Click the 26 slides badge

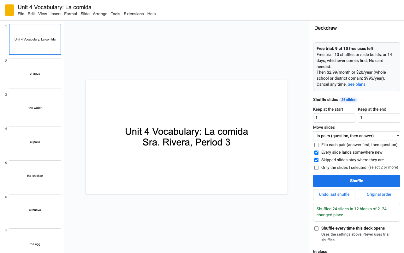(x=348, y=100)
